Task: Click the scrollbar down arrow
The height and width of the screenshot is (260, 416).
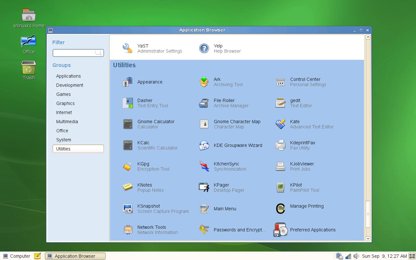Action: click(x=368, y=239)
